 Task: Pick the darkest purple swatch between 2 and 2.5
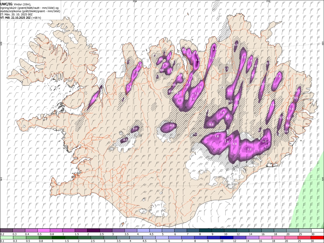(x=93, y=230)
